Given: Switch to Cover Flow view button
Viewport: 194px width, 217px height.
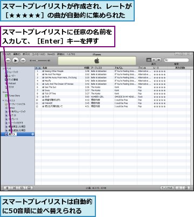Looking at the screenshot, I should 159,60.
